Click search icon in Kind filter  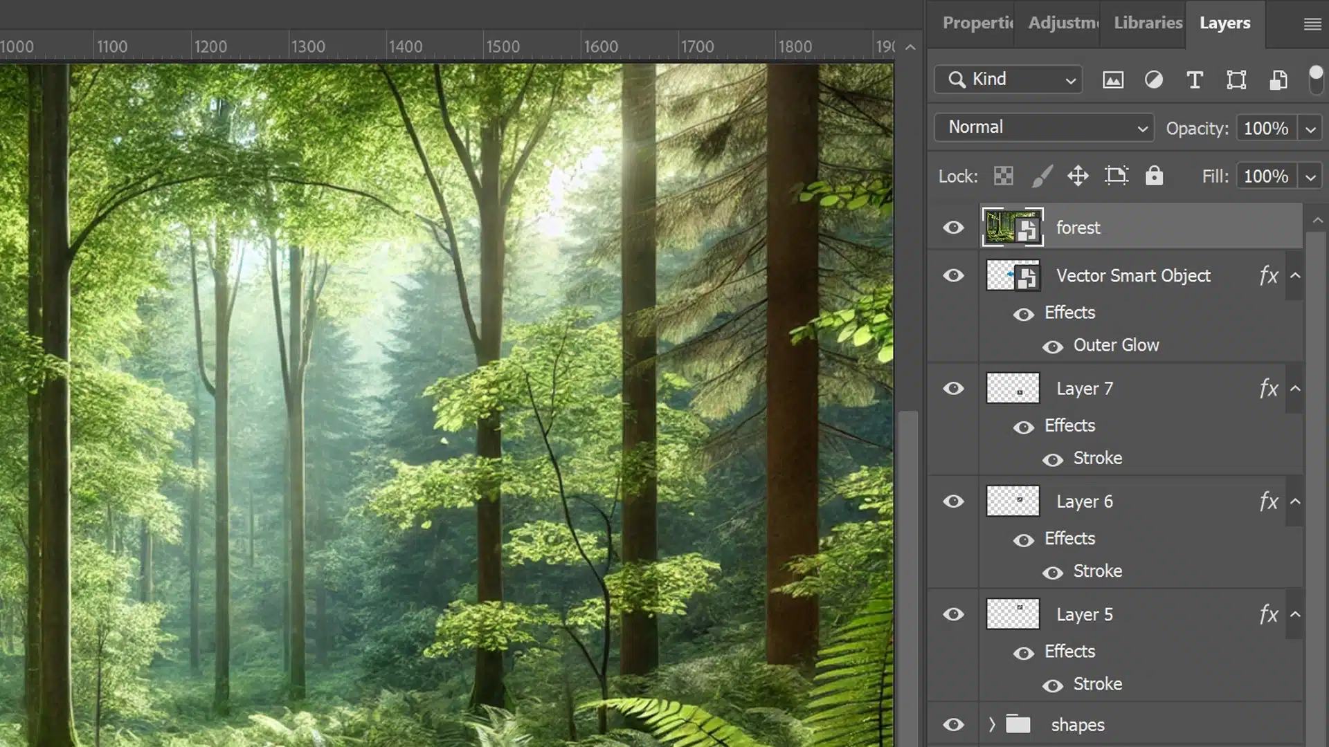[957, 80]
